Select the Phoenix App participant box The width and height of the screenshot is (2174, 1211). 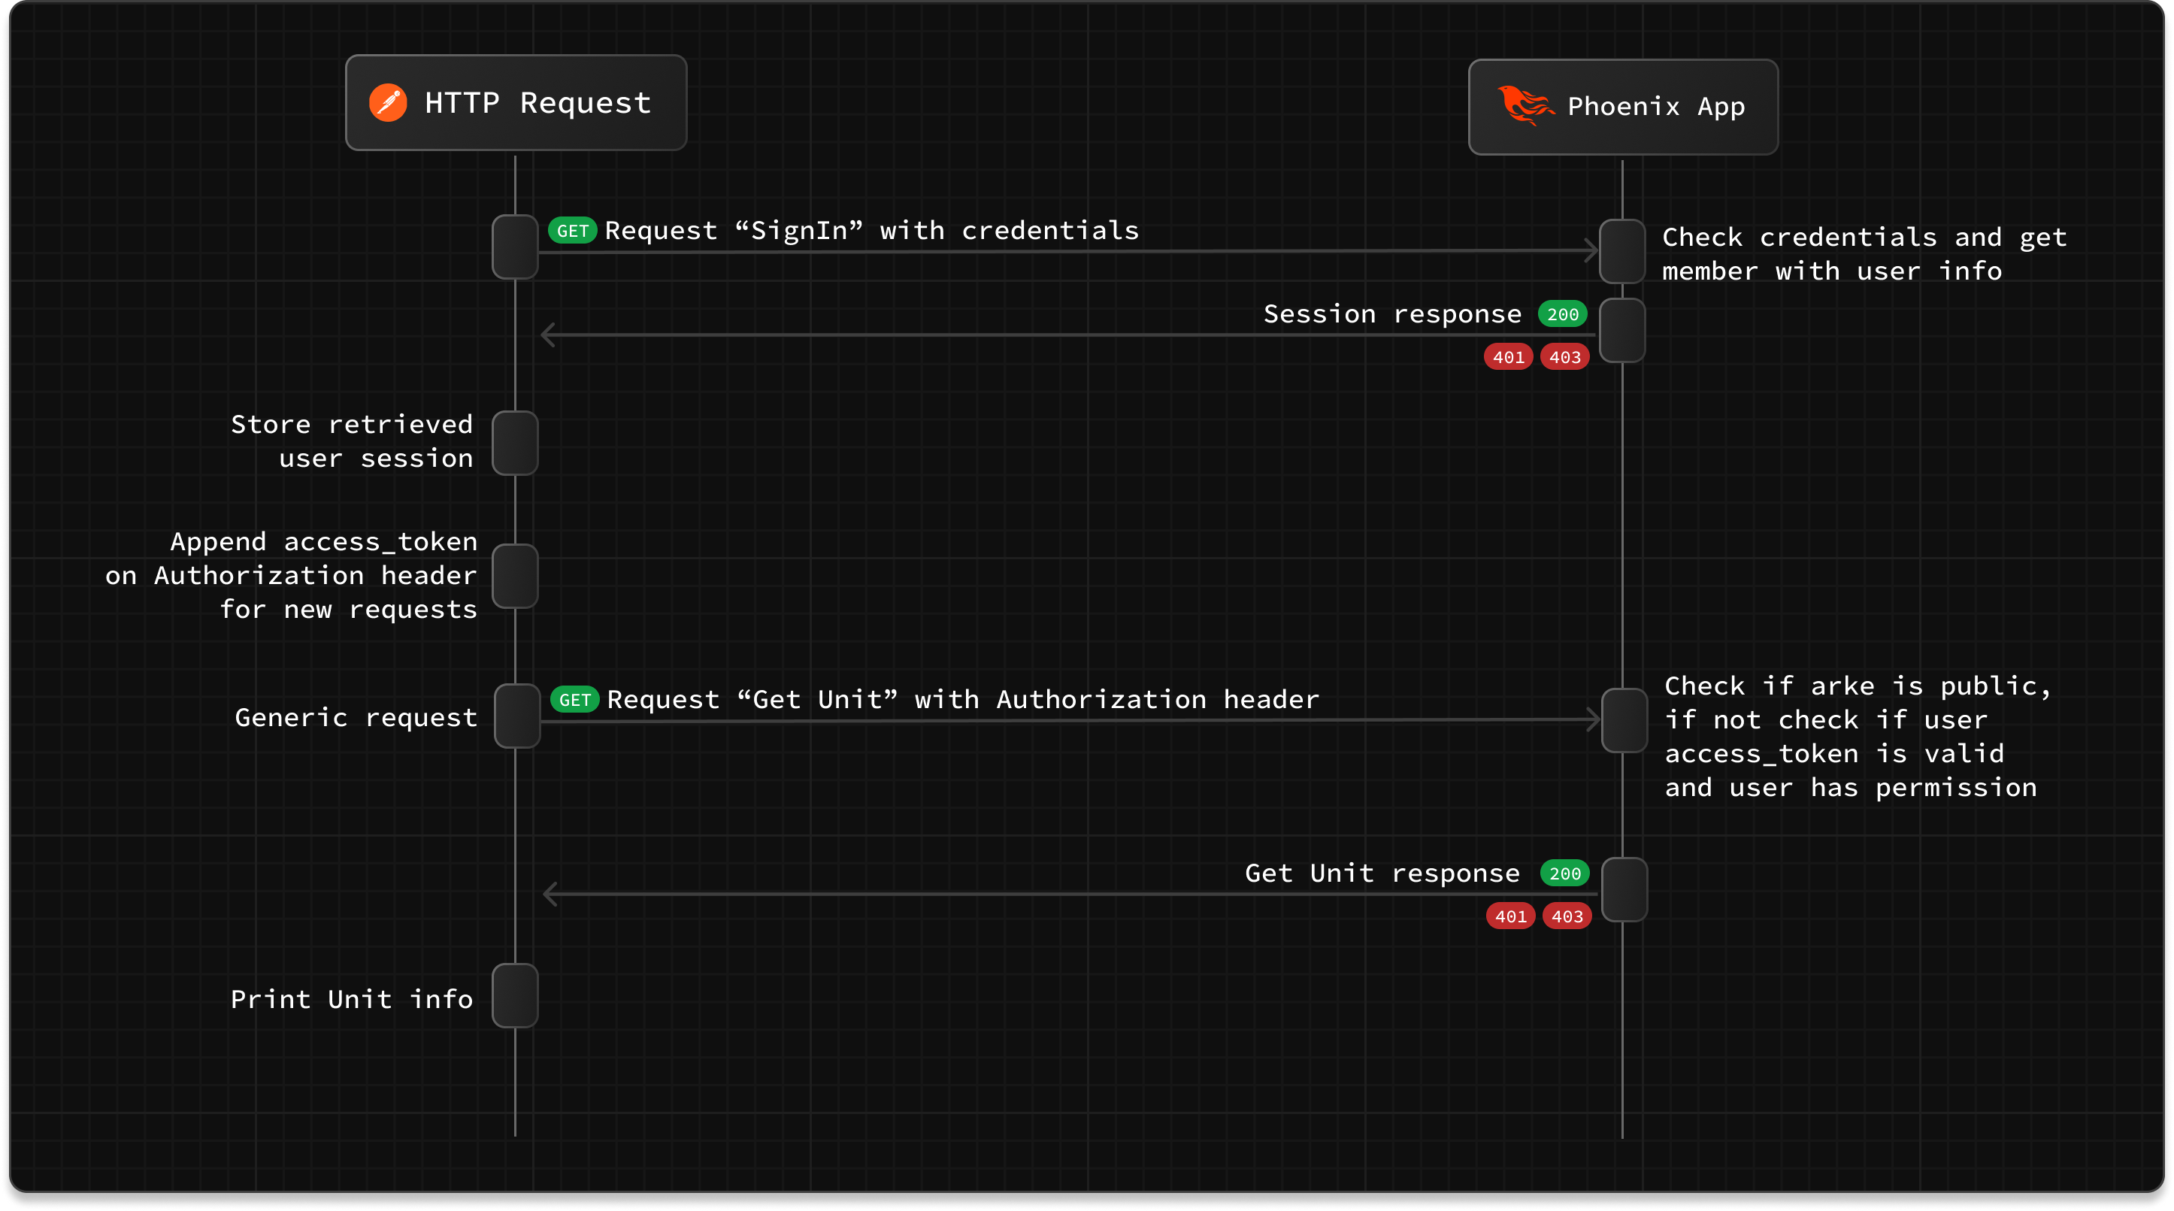point(1623,107)
